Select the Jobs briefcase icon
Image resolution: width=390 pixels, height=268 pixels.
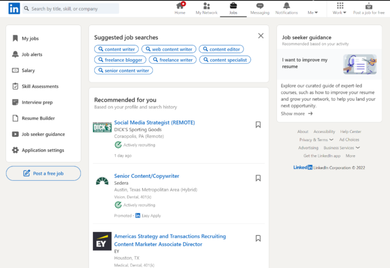[233, 6]
